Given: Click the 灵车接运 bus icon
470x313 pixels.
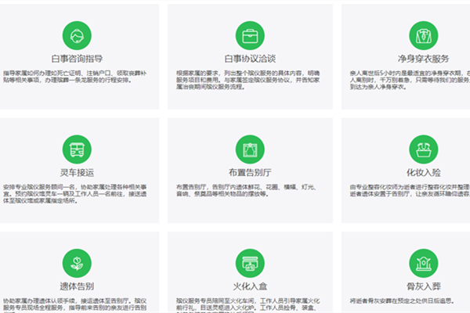Looking at the screenshot, I should [77, 149].
